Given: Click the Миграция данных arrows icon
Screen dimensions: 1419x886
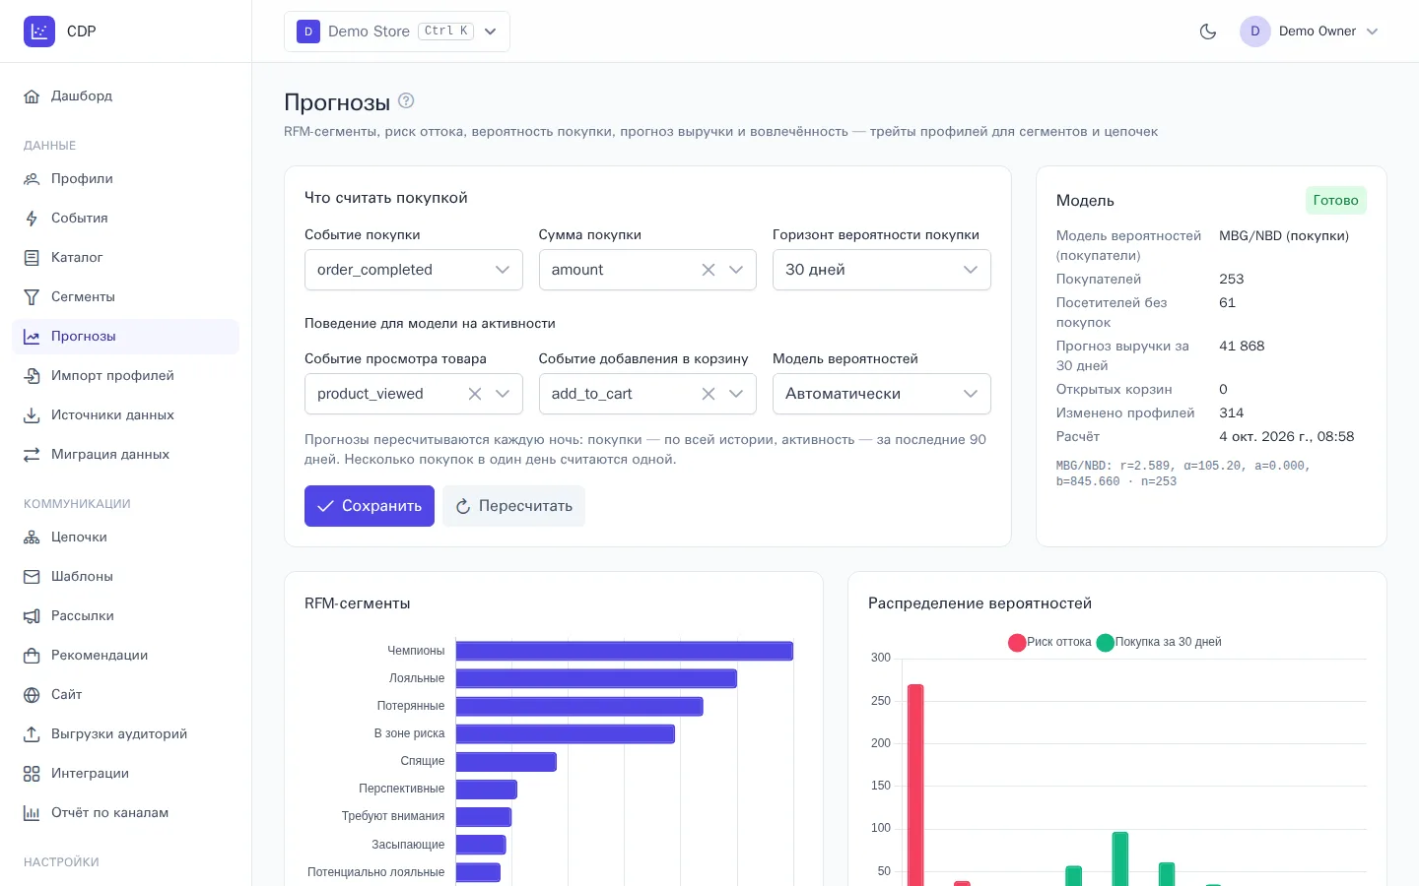Looking at the screenshot, I should pos(32,455).
